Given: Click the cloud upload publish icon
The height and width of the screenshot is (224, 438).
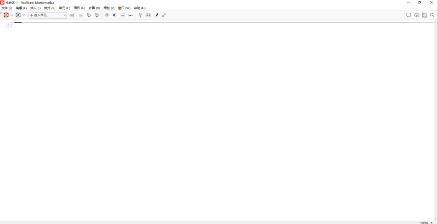Looking at the screenshot, I should tap(417, 15).
